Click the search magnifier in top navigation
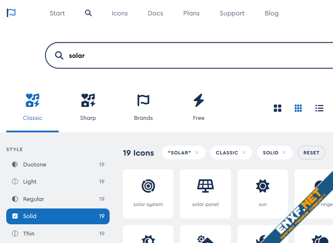Image resolution: width=333 pixels, height=243 pixels. coord(88,13)
